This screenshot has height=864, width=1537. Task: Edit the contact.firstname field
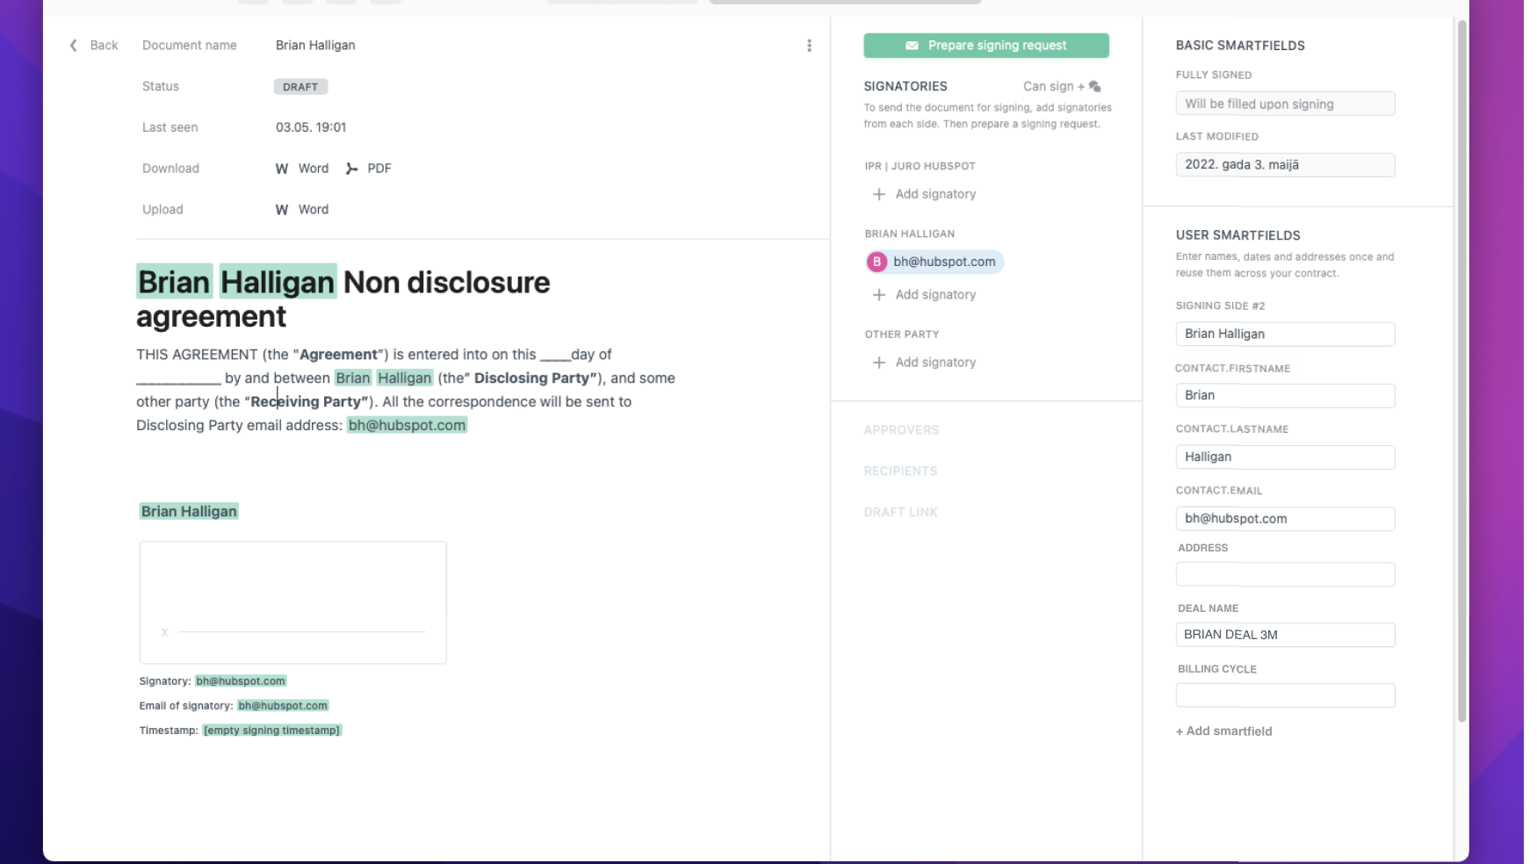[x=1285, y=396]
